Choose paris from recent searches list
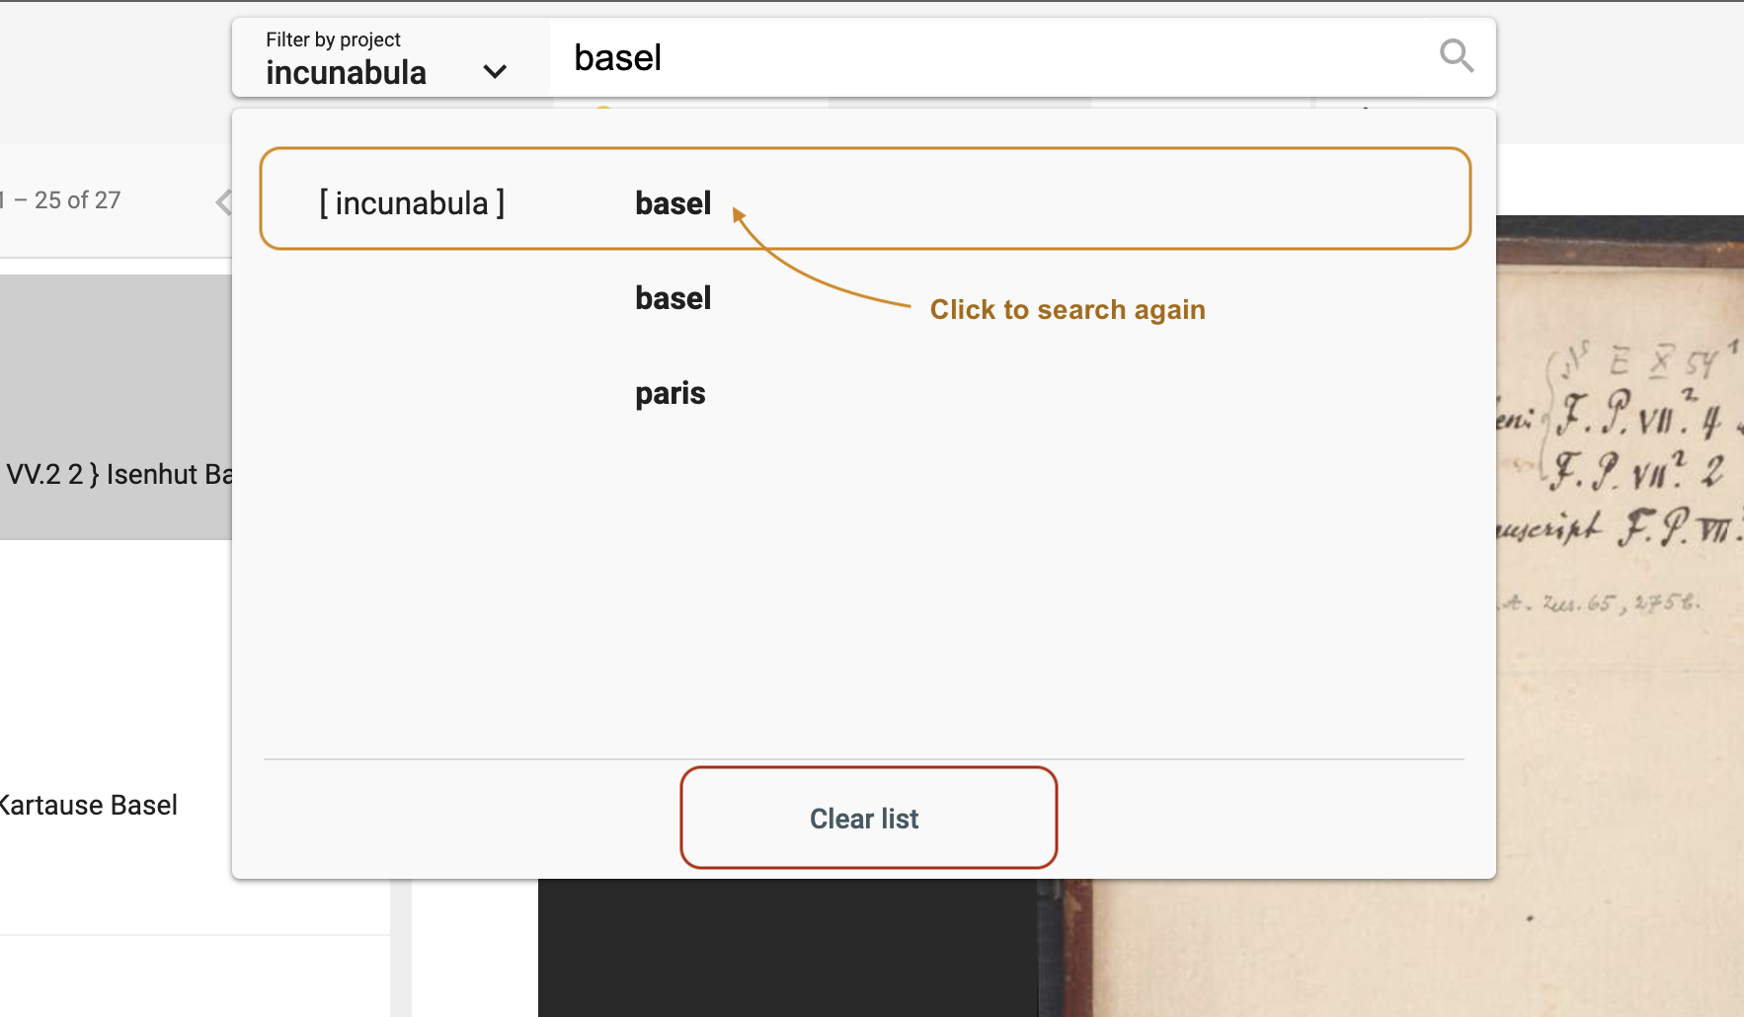The width and height of the screenshot is (1744, 1017). tap(670, 392)
